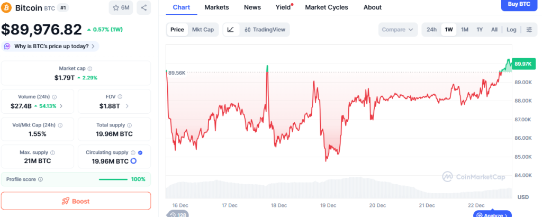Switch chart to TradingView mode
Screen dimensions: 542x217
point(265,30)
